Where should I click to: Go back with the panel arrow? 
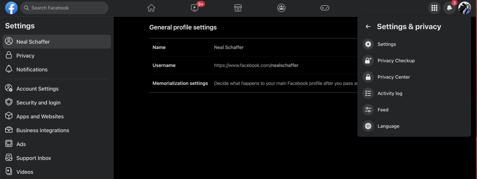click(368, 27)
